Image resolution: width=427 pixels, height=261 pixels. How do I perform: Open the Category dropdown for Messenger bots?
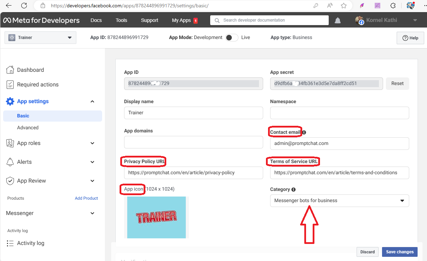click(339, 201)
